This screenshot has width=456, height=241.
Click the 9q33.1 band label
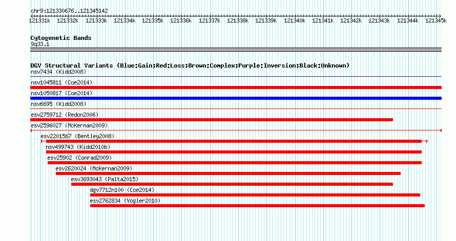(x=40, y=44)
